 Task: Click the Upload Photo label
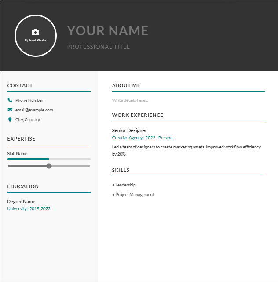(x=35, y=40)
